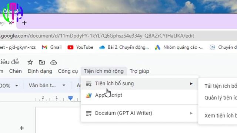Choose Tải tiện ích bổ sung in submenu
Image resolution: width=237 pixels, height=133 pixels.
(218, 86)
